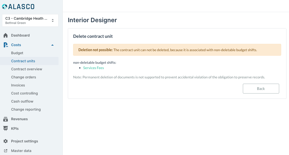The image size is (289, 155).
Task: Click the Back button
Action: [261, 89]
